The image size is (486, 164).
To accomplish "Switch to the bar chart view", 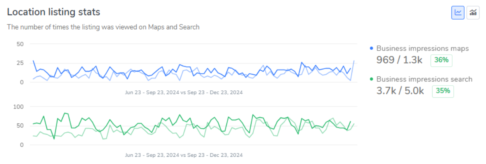I will [x=473, y=12].
